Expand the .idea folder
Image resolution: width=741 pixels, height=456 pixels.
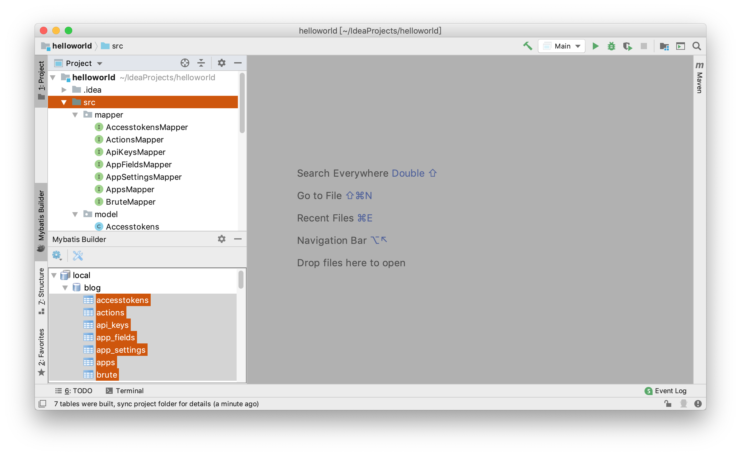tap(64, 90)
